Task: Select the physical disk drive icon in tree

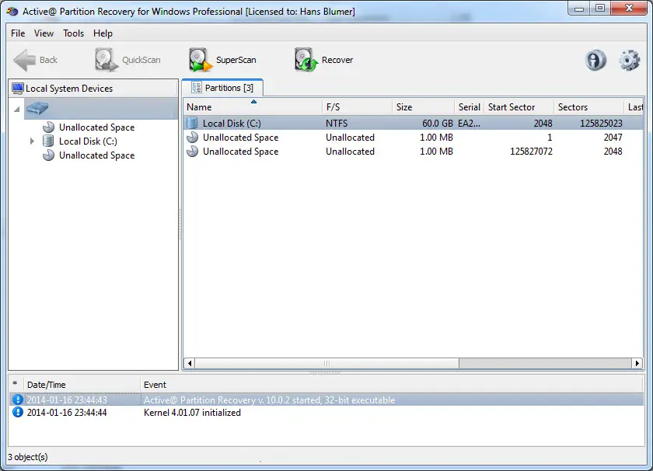Action: pos(37,109)
